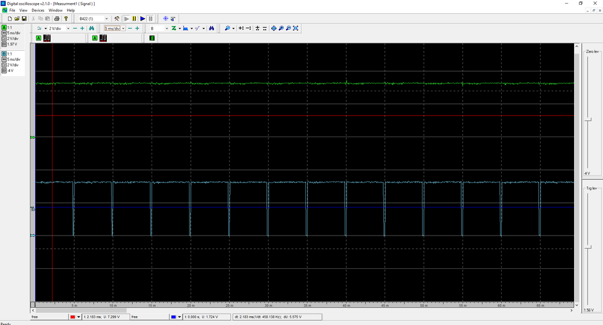Click the blue crosshair toolbar icon

166,19
